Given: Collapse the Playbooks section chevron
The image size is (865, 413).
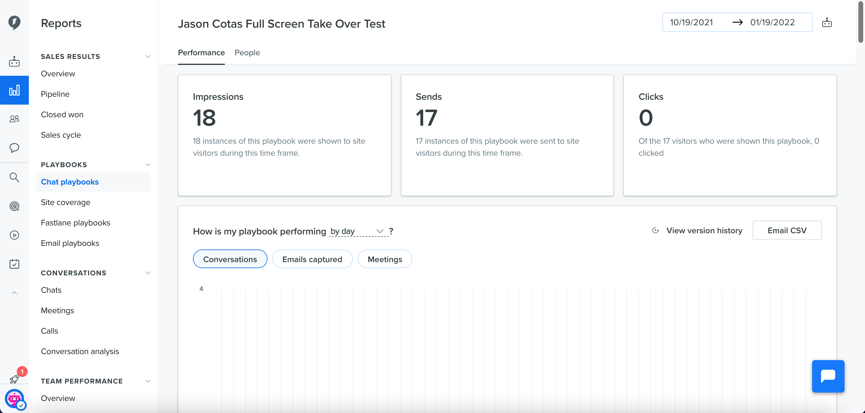Looking at the screenshot, I should (x=147, y=164).
